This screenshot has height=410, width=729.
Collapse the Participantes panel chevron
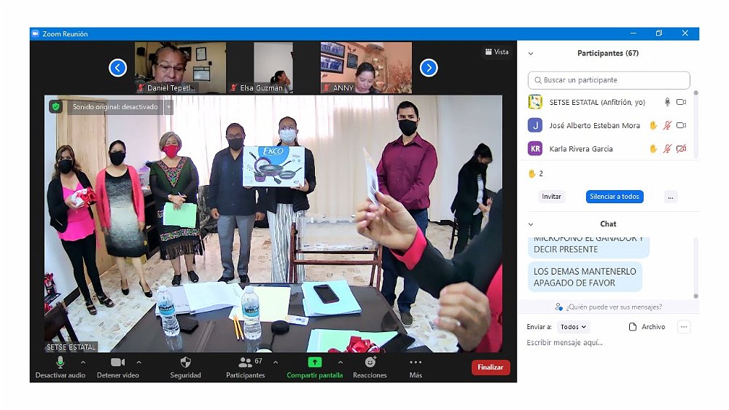531,54
